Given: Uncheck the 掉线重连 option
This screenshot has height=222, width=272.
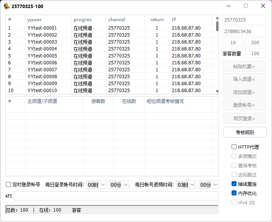Looking at the screenshot, I should pos(234,184).
